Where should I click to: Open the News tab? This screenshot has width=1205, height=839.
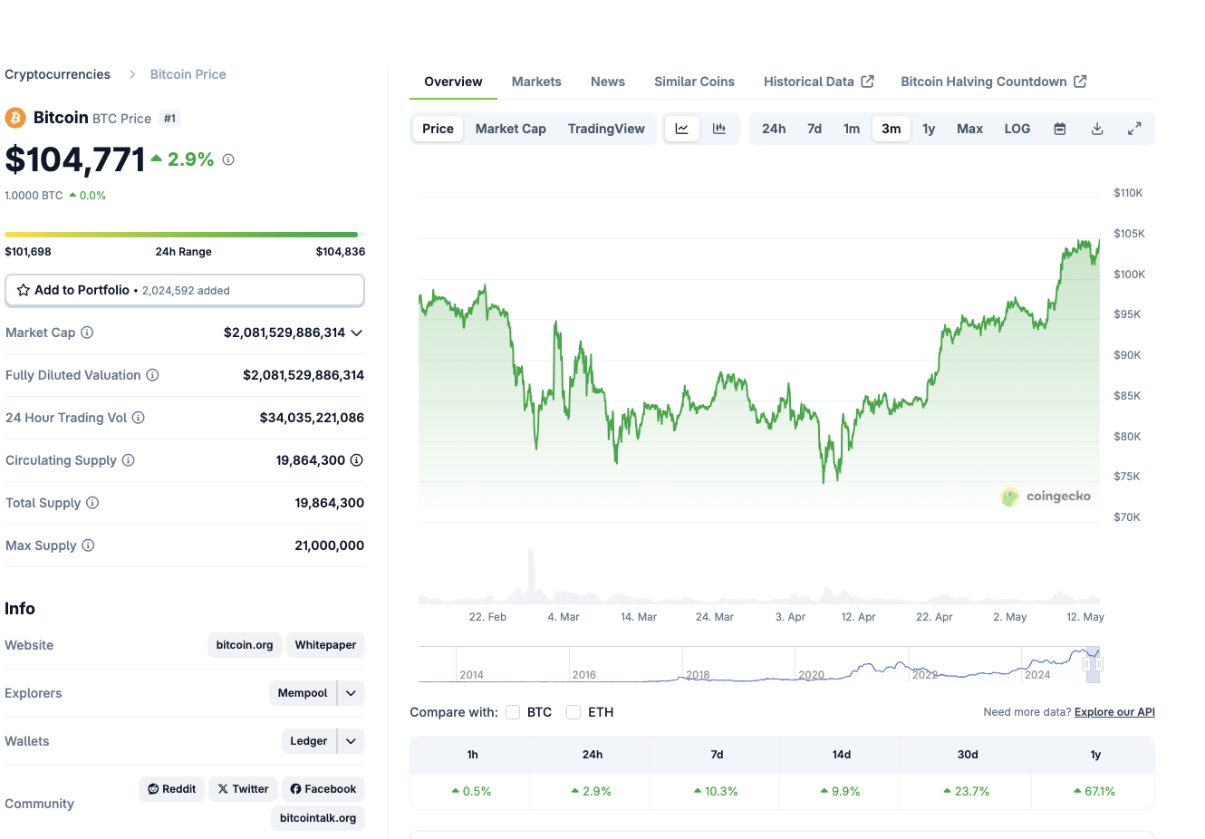point(608,82)
